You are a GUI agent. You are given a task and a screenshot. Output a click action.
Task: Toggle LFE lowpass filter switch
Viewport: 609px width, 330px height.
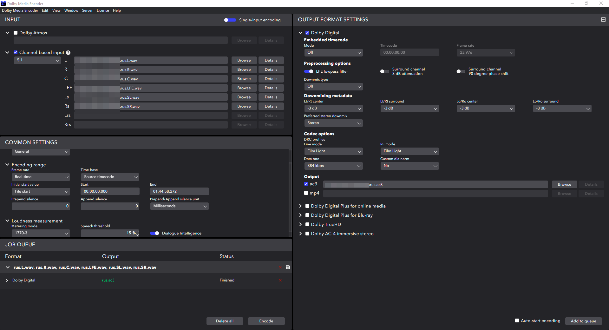click(x=309, y=71)
